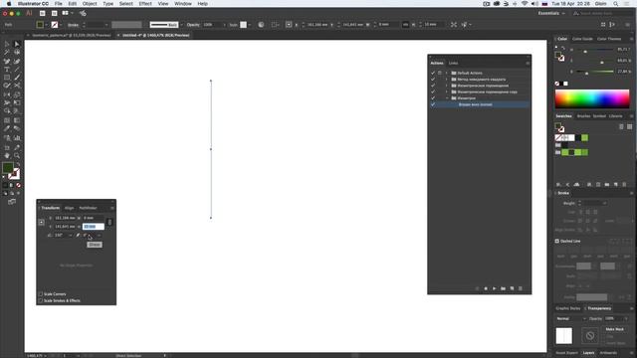Click Delete Selection trash icon in Actions panel
The width and height of the screenshot is (637, 358).
point(521,288)
